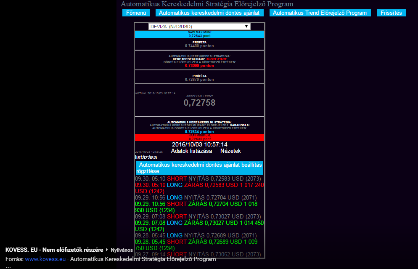Open Automatikus kereskedelmi döntés ajánlat page
The width and height of the screenshot is (418, 269).
coord(209,13)
